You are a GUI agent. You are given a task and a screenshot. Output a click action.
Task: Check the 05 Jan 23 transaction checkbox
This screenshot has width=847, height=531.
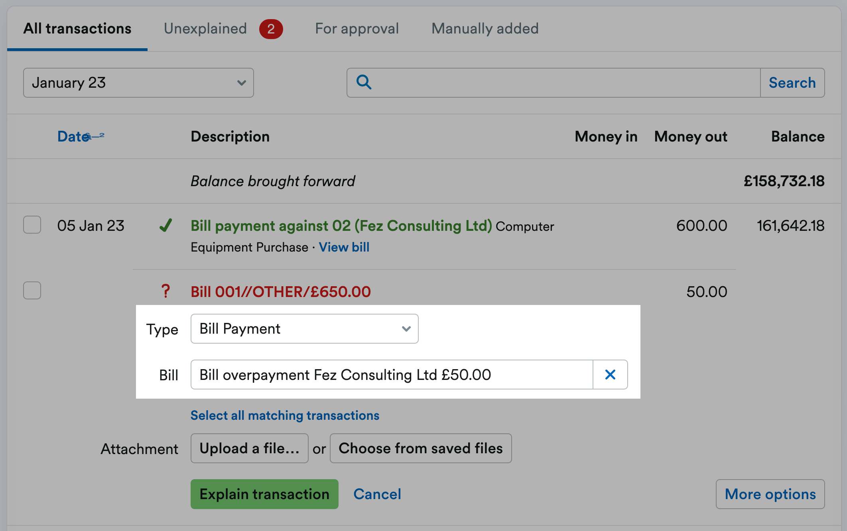point(32,225)
